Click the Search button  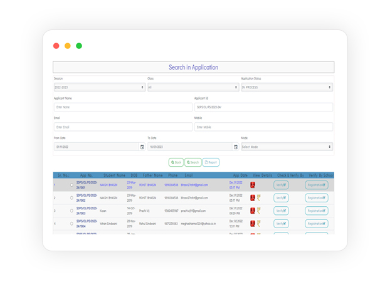(x=192, y=162)
